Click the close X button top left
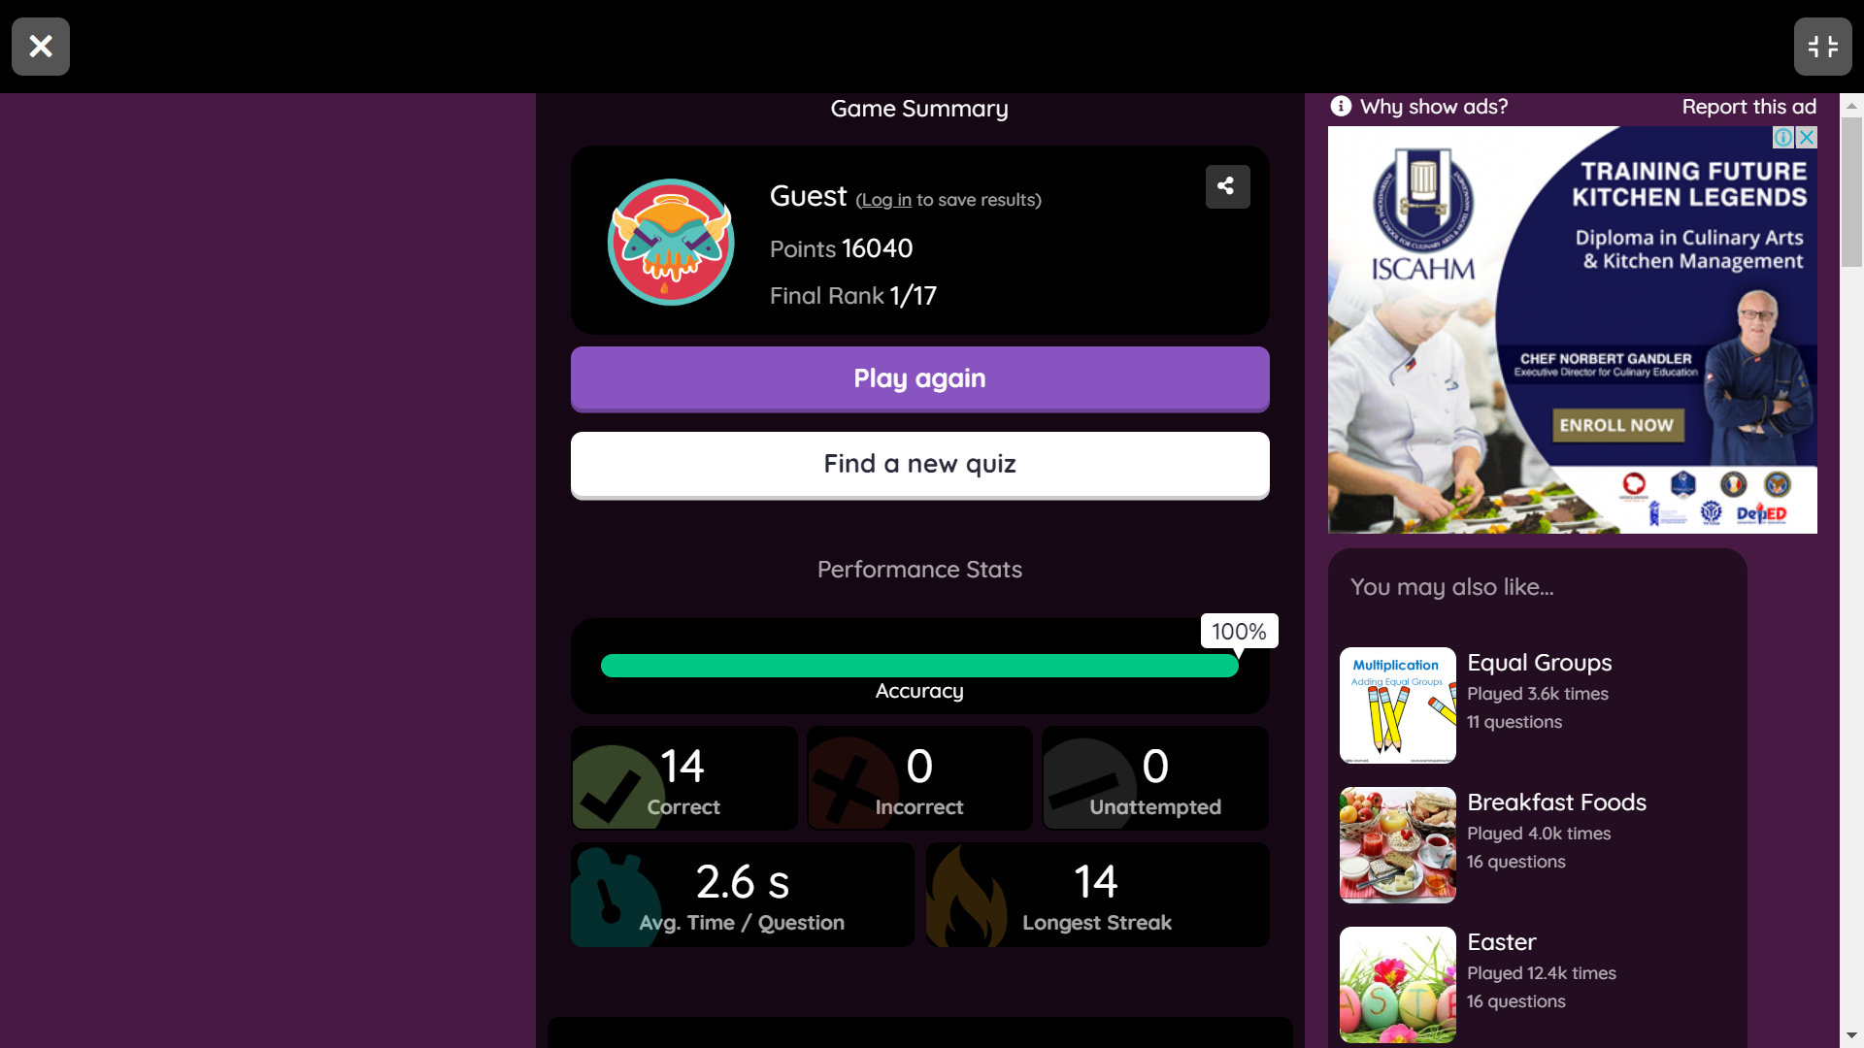This screenshot has width=1864, height=1048. coord(40,45)
